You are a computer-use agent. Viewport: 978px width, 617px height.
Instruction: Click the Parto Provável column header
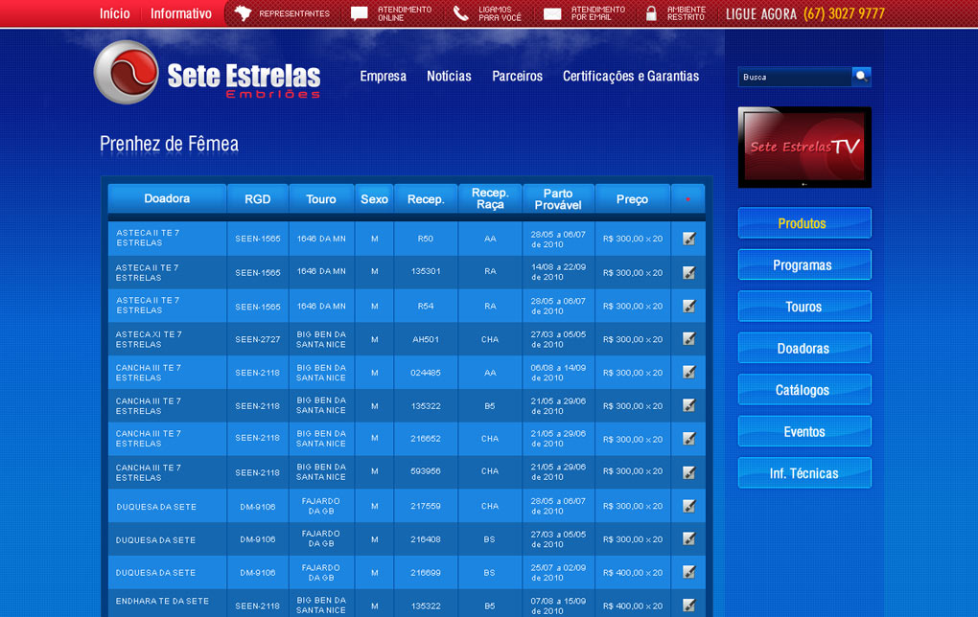558,199
